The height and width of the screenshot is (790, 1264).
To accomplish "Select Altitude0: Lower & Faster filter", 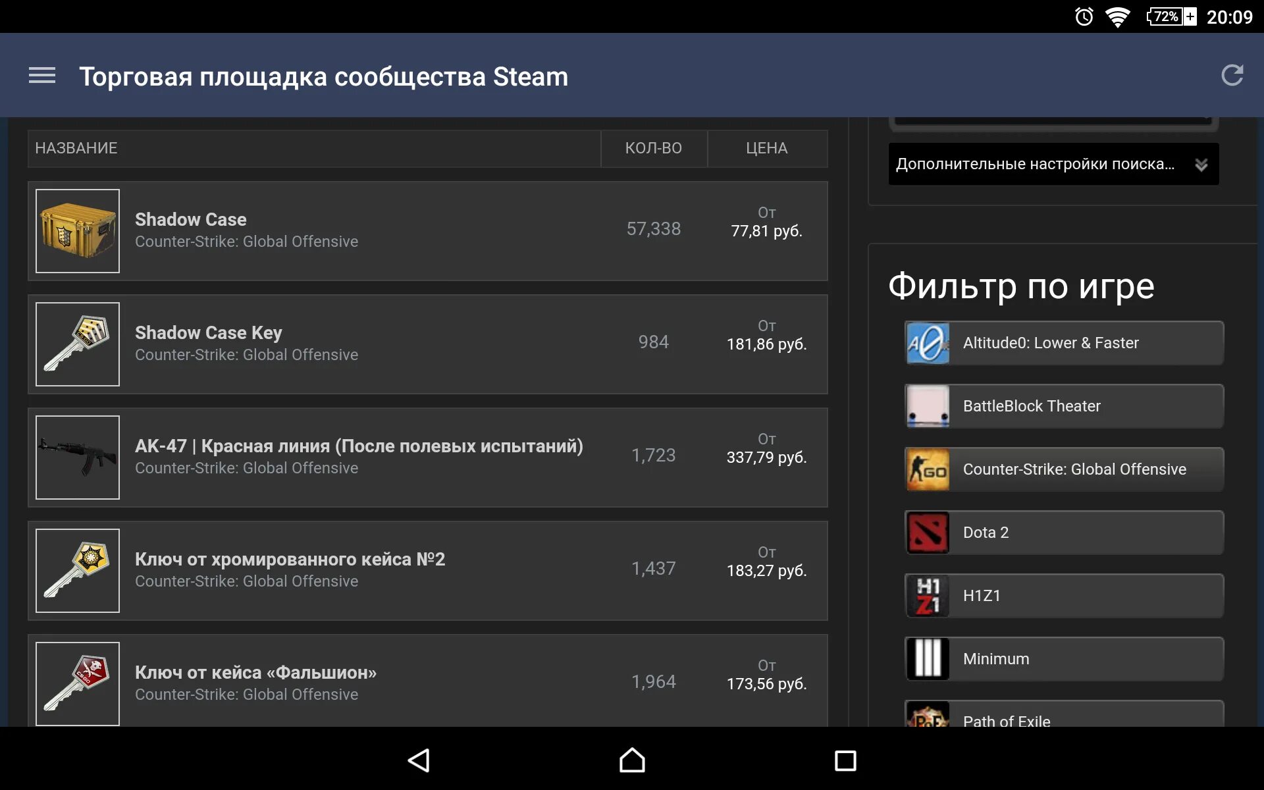I will (x=1059, y=343).
